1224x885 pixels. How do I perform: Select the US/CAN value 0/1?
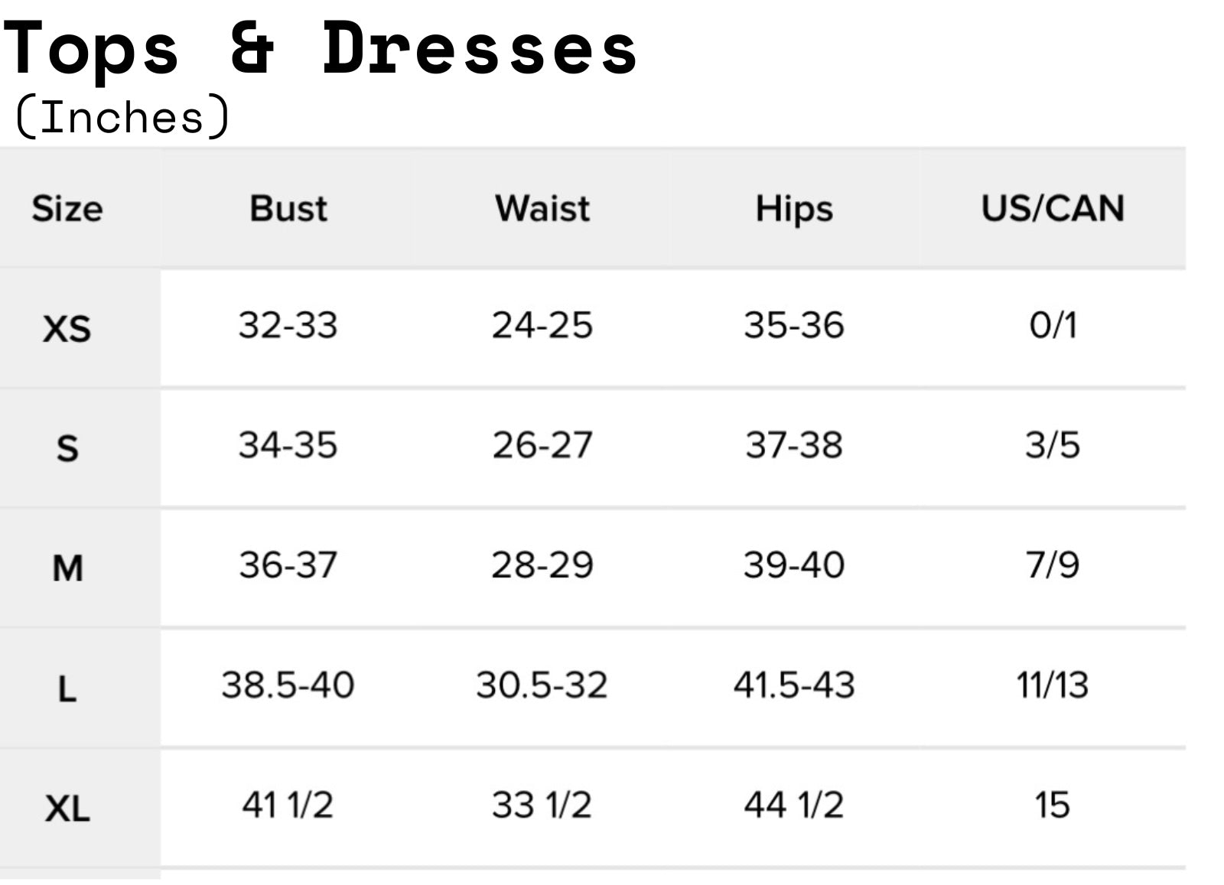(x=1053, y=325)
